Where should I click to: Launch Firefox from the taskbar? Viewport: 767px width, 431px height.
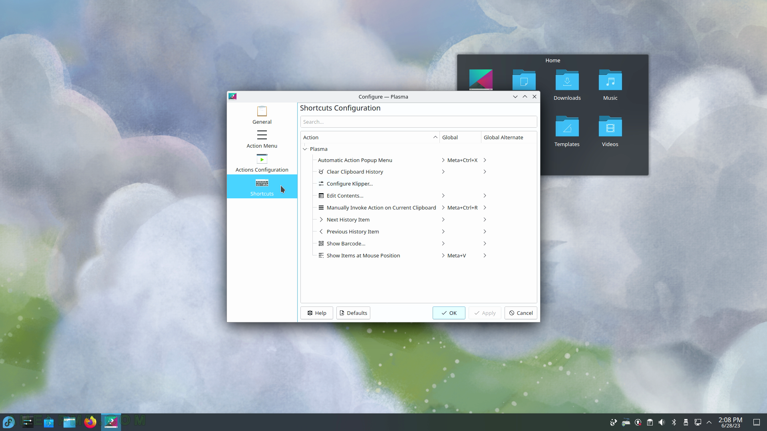pos(90,422)
